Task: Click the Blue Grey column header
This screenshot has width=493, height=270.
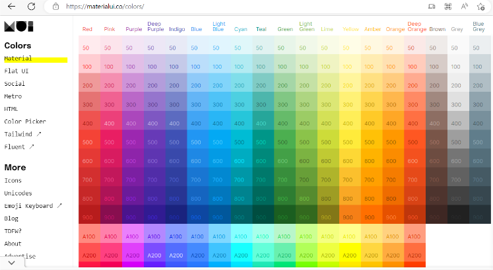Action: point(478,26)
